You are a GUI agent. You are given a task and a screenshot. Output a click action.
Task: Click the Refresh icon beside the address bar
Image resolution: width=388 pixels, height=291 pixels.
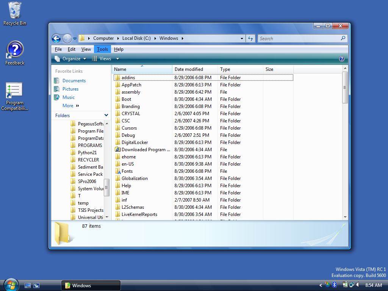point(250,38)
